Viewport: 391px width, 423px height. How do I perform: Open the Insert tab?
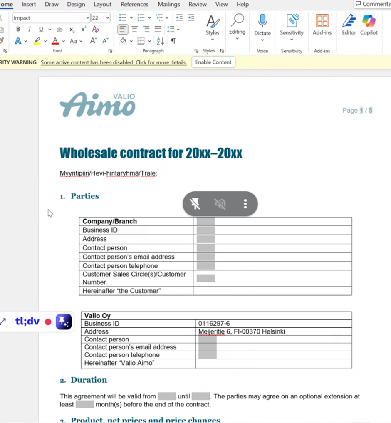pyautogui.click(x=28, y=5)
